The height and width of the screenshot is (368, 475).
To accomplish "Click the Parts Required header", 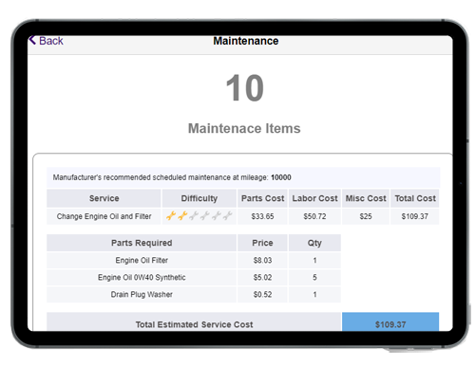I will [142, 243].
